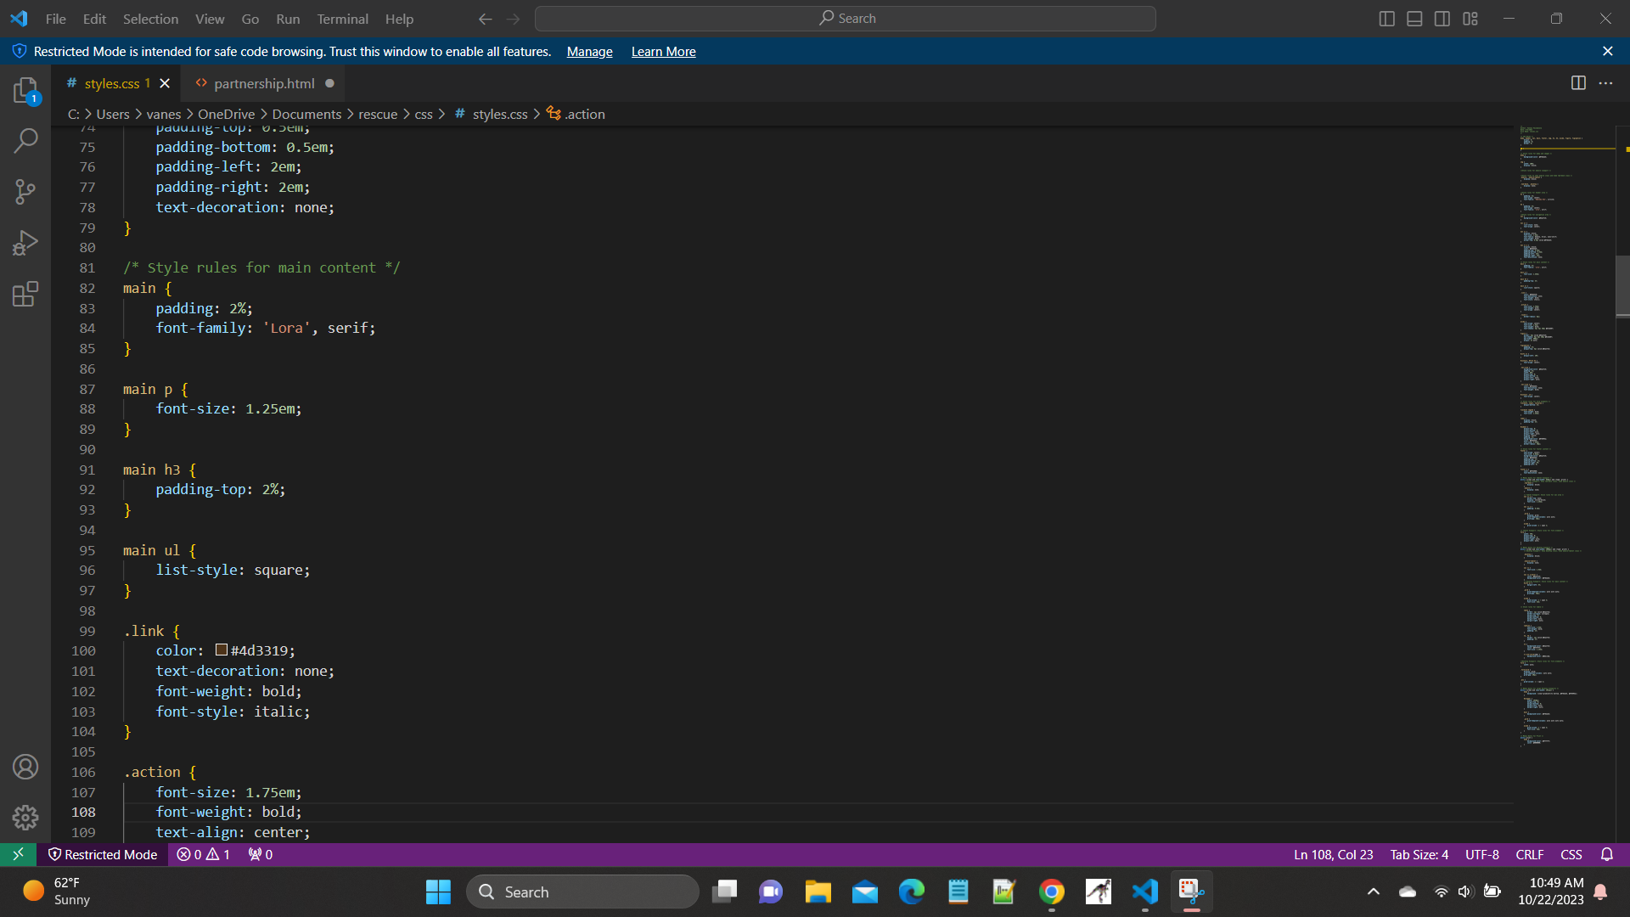This screenshot has height=917, width=1630.
Task: Open the Manage gear menu
Action: (25, 817)
